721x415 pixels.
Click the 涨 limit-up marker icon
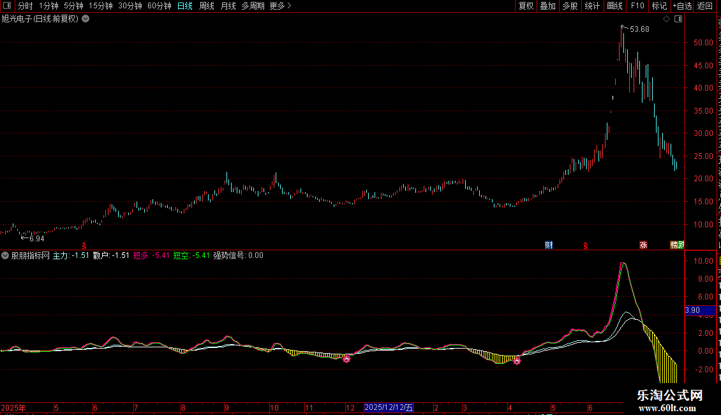pyautogui.click(x=643, y=245)
